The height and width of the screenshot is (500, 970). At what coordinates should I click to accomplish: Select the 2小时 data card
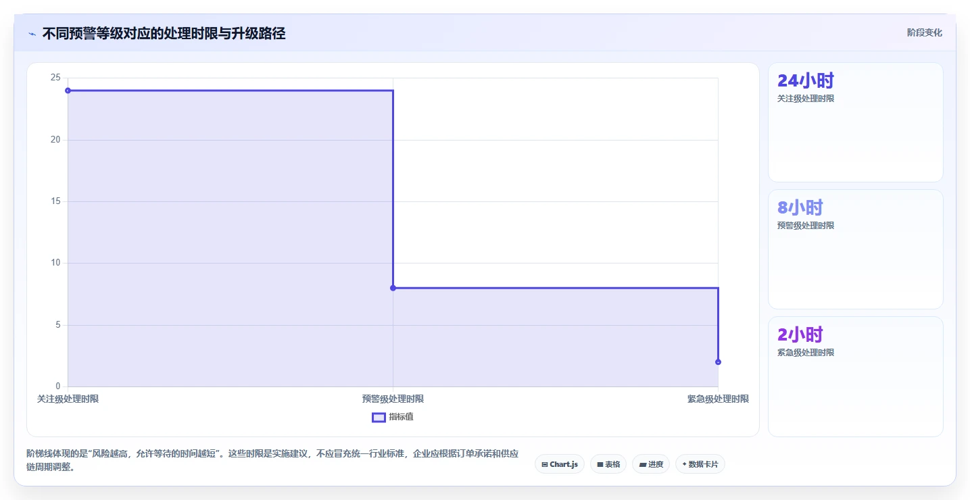(x=855, y=376)
